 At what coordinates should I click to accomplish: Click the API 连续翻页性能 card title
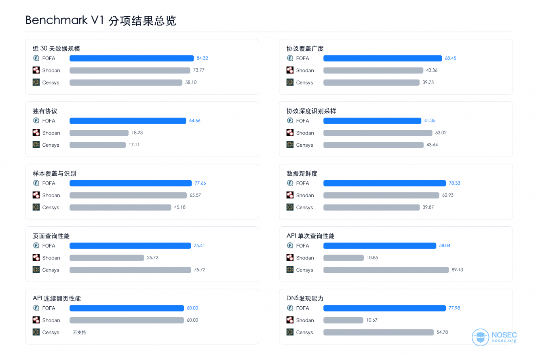click(x=57, y=299)
